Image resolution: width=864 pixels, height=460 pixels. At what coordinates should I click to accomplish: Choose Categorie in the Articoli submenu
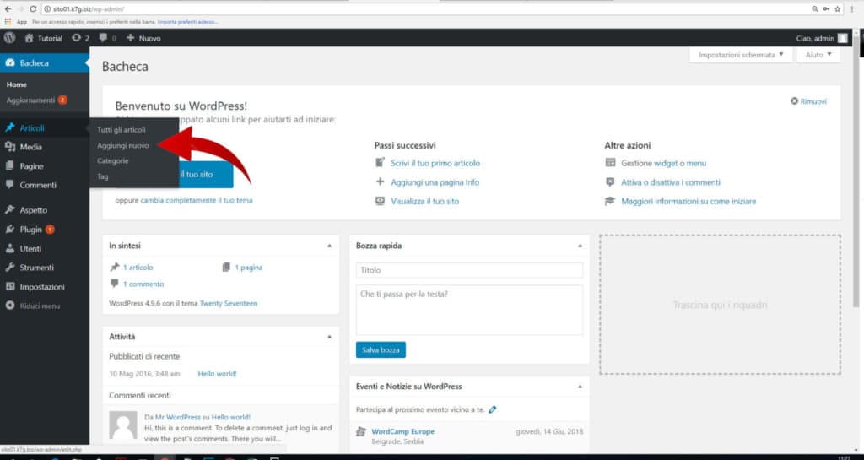[x=113, y=160]
